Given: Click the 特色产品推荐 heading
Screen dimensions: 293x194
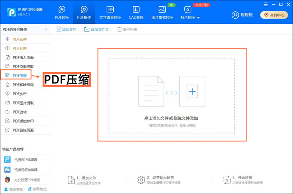Looking at the screenshot, I should click(x=13, y=149).
